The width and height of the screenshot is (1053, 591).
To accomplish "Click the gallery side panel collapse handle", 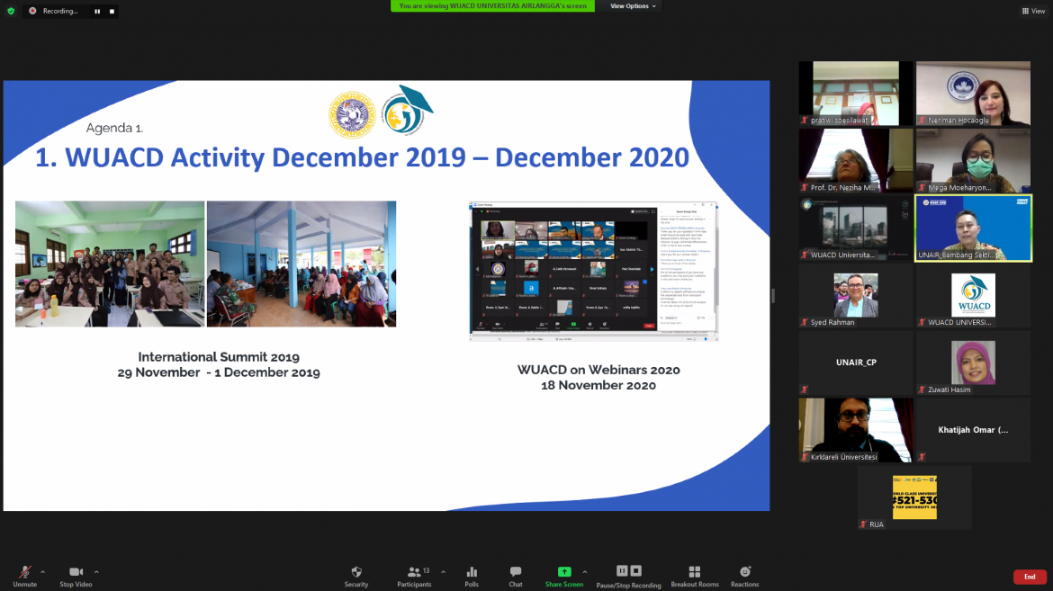I will click(x=773, y=295).
